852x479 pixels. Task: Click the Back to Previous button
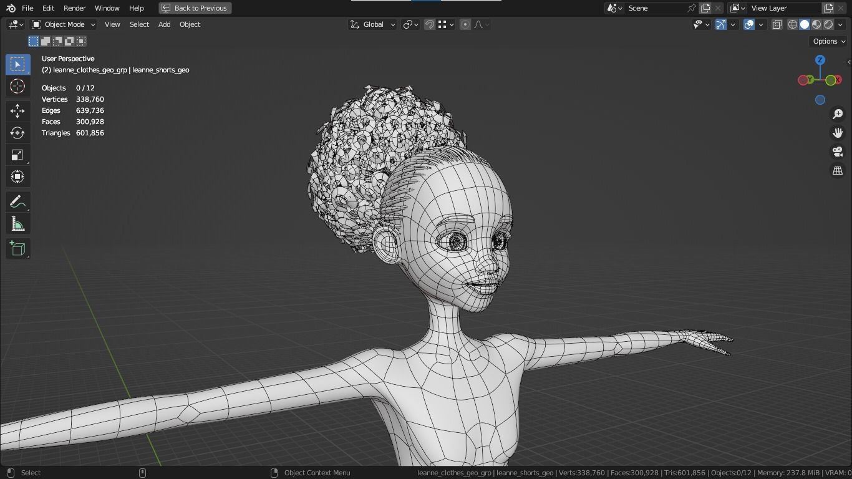click(195, 8)
